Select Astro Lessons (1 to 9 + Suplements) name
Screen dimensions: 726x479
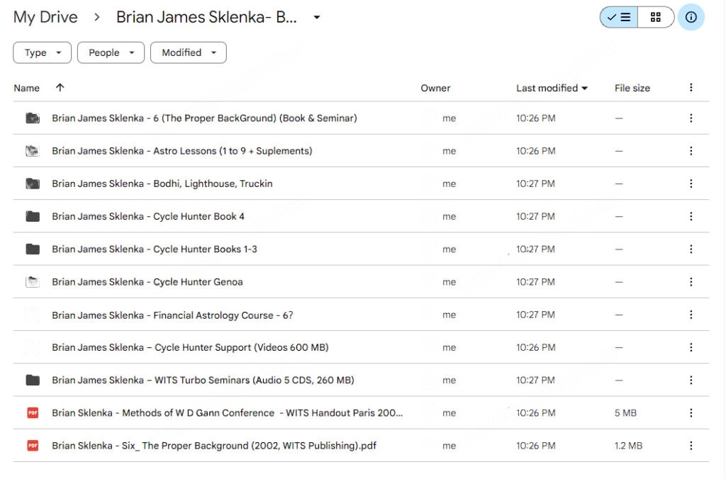182,151
